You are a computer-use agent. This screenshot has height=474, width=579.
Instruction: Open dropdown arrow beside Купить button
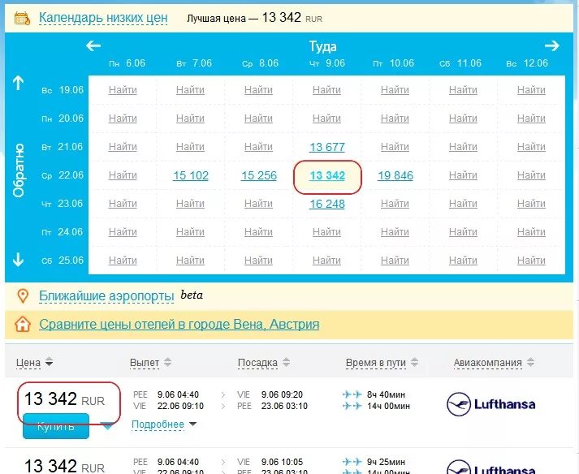[107, 427]
